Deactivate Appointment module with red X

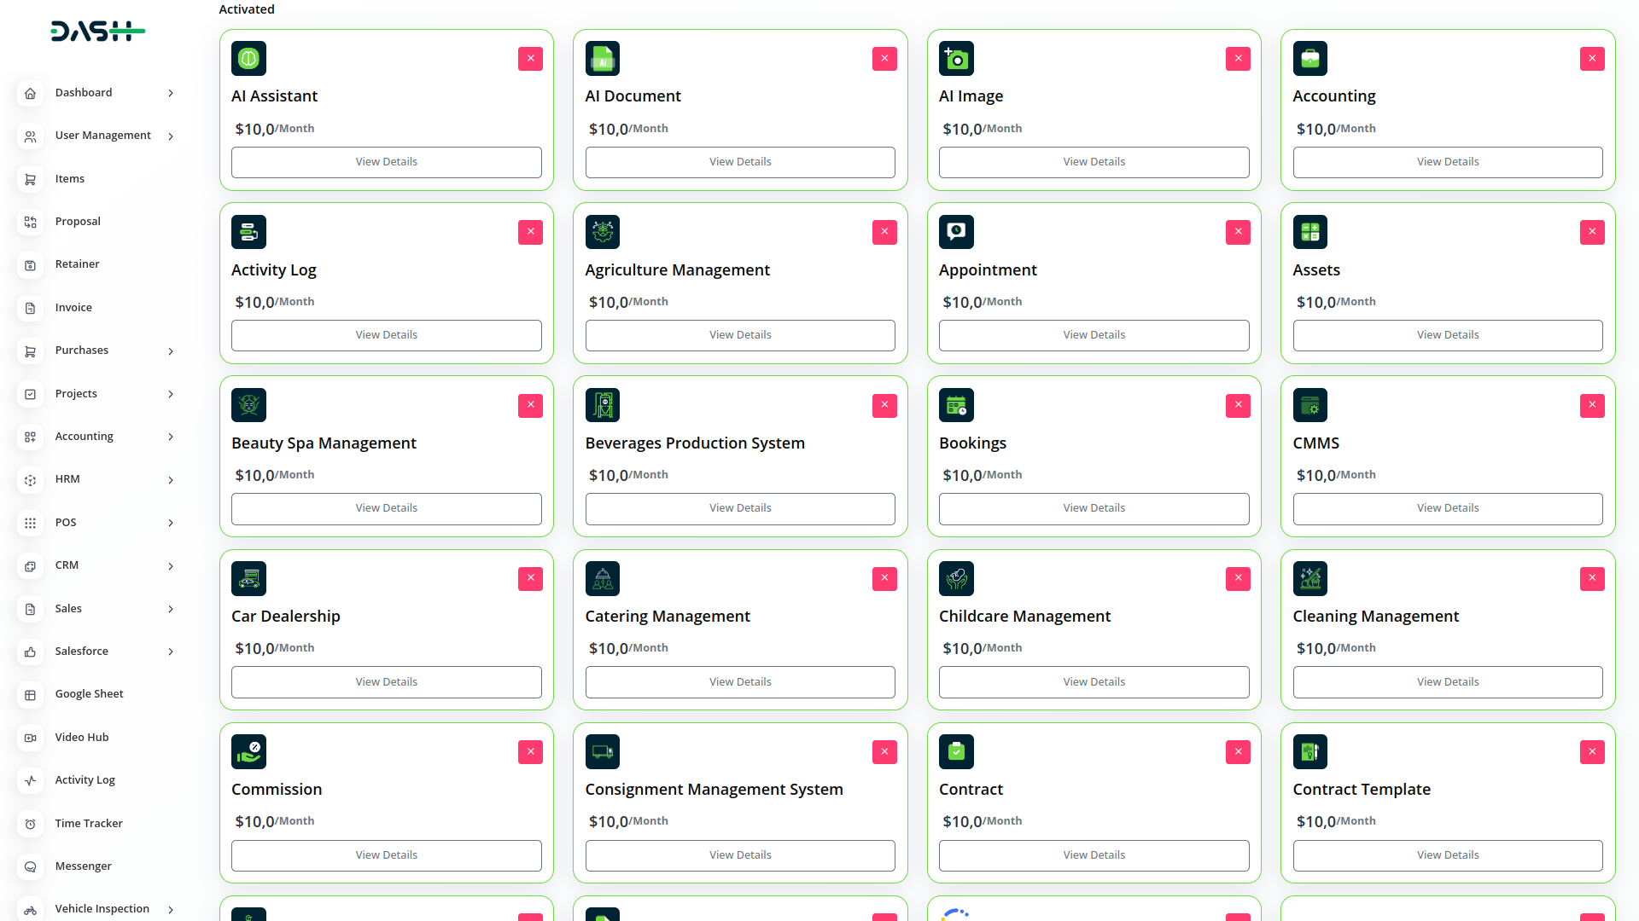[x=1238, y=232]
